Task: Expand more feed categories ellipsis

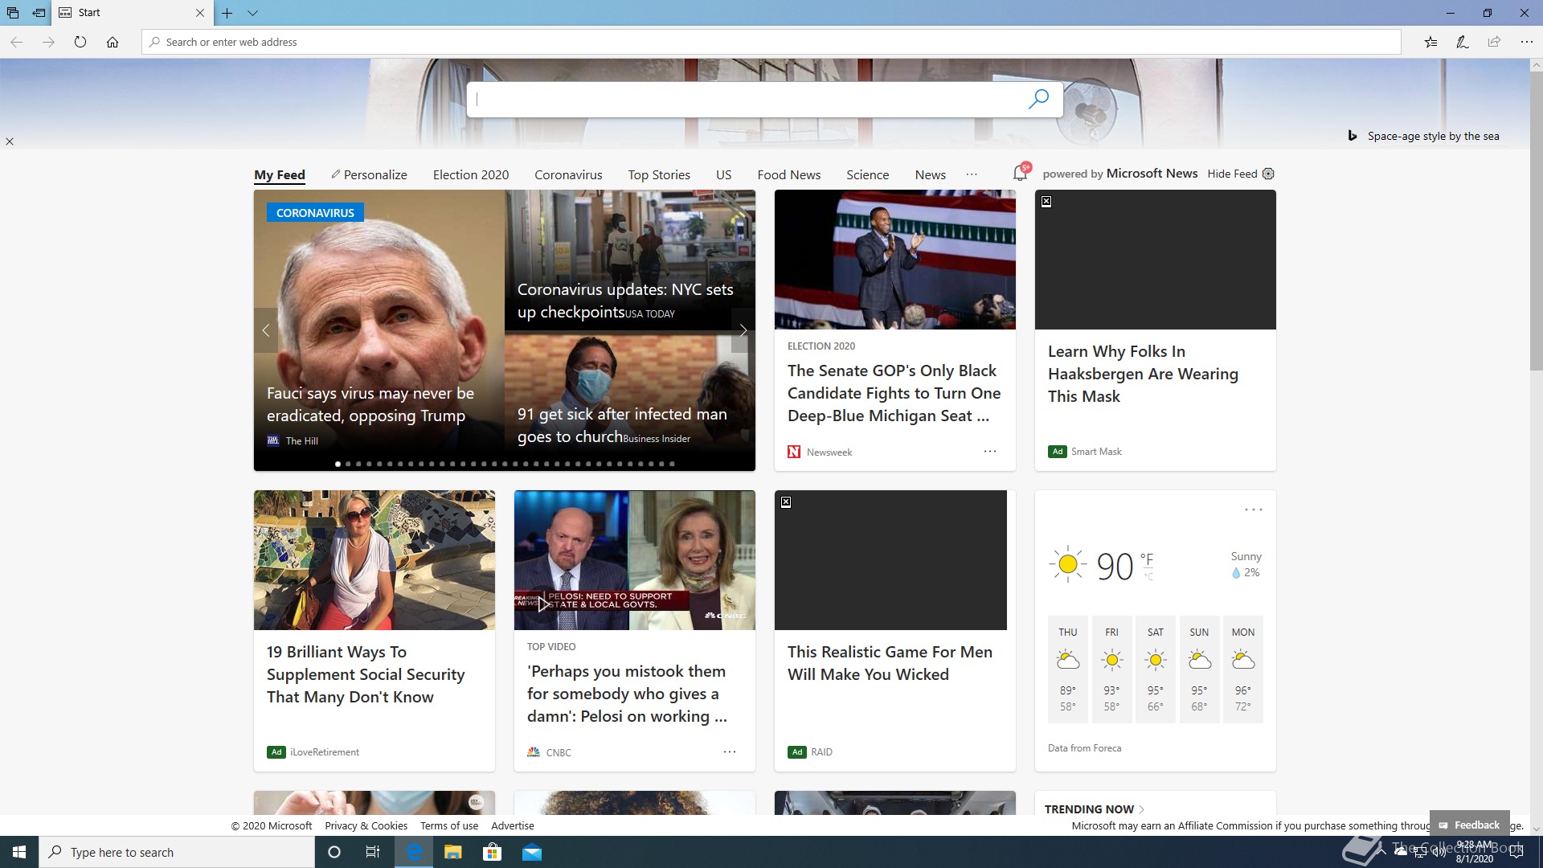Action: pyautogui.click(x=972, y=174)
